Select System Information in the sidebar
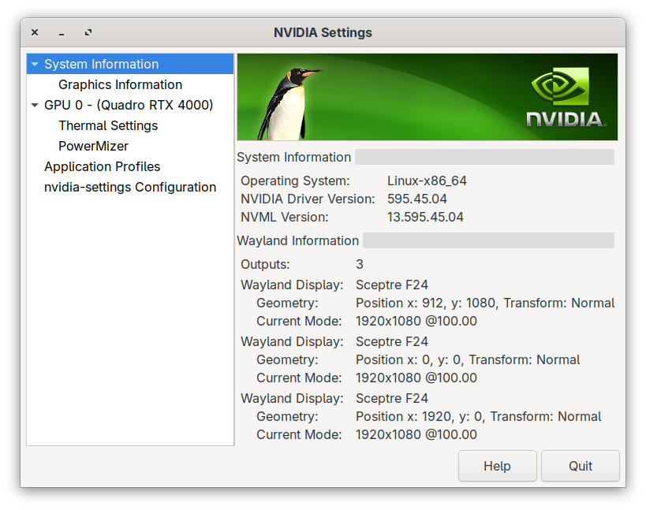This screenshot has width=646, height=510. click(101, 65)
